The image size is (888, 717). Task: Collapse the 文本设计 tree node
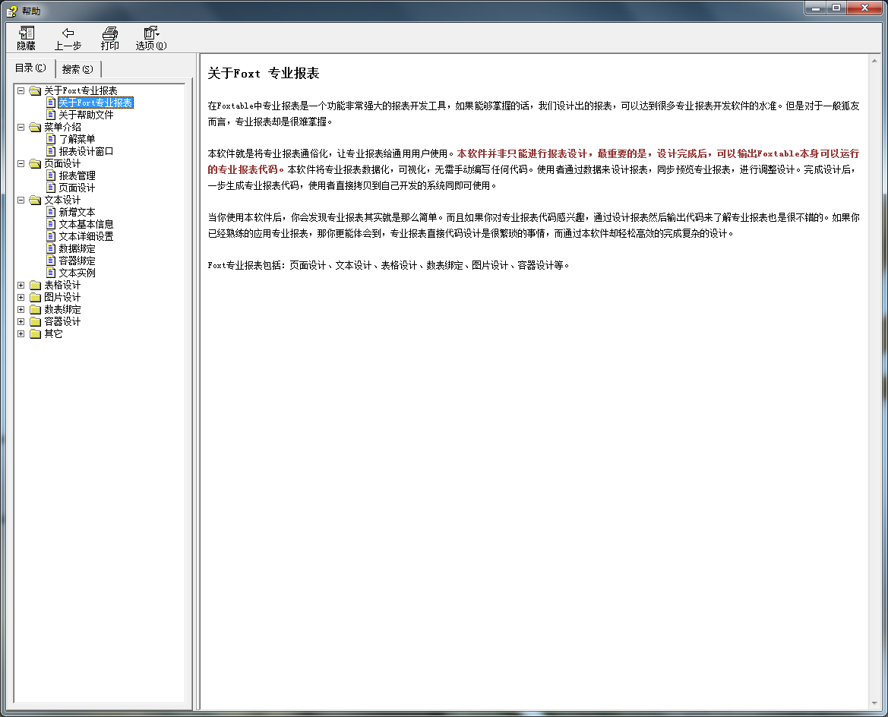click(21, 200)
